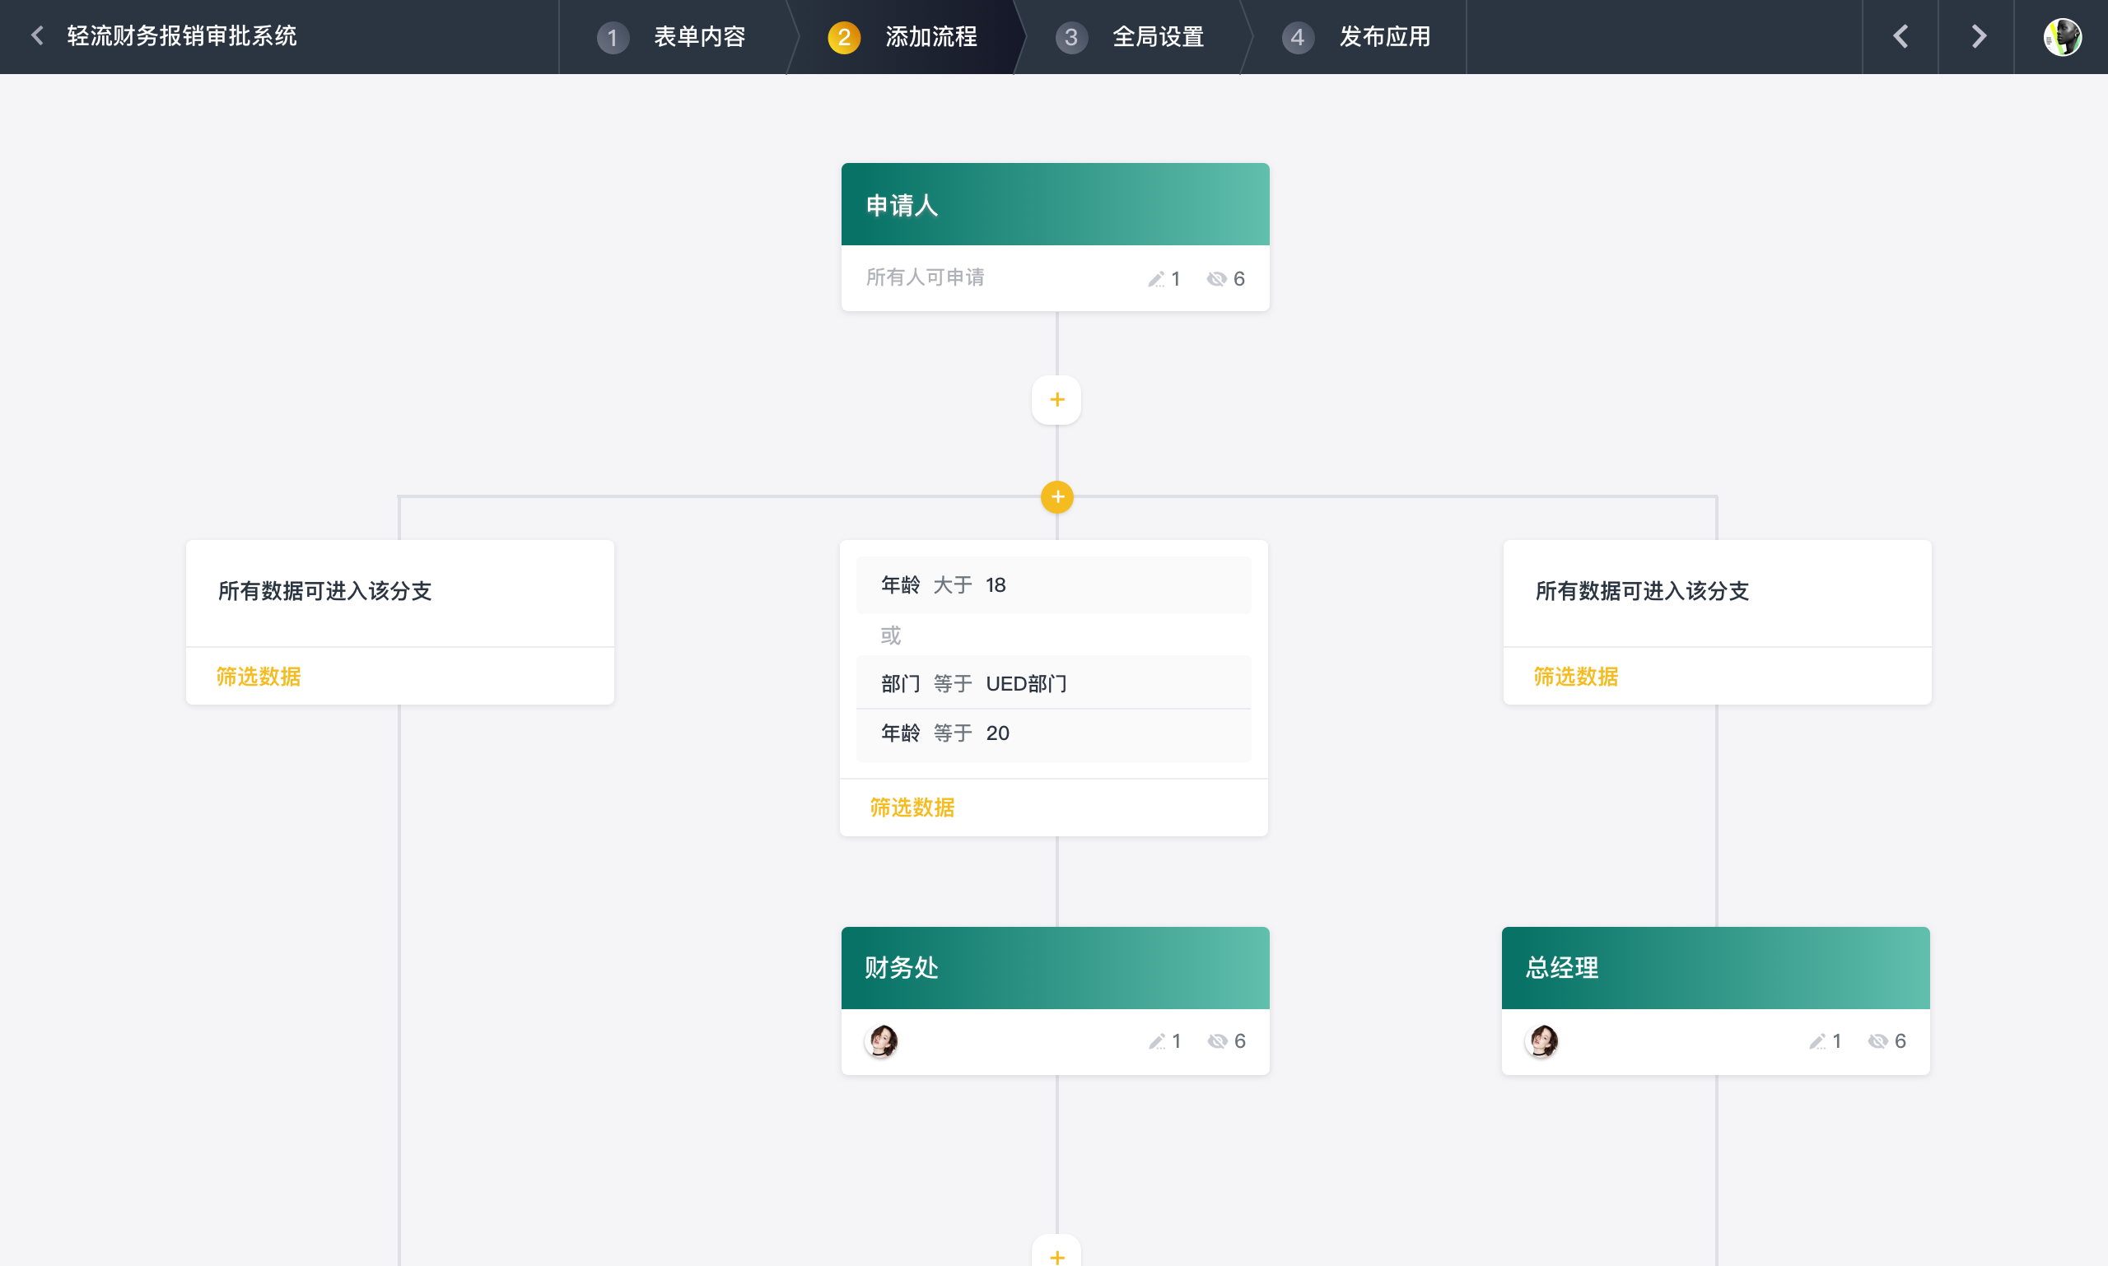Click left branch 所有数据可进入该分支 text
The width and height of the screenshot is (2108, 1266).
[324, 591]
